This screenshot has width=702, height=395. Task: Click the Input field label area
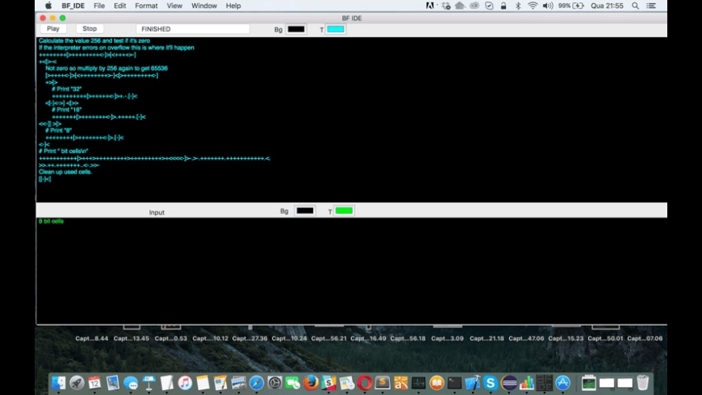point(157,212)
